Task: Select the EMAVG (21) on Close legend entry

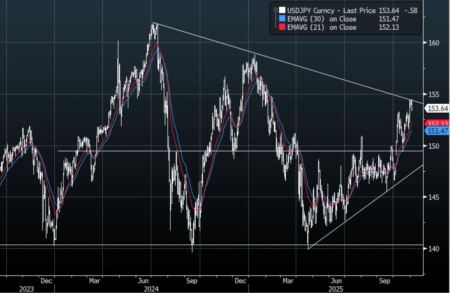Action: (x=322, y=27)
